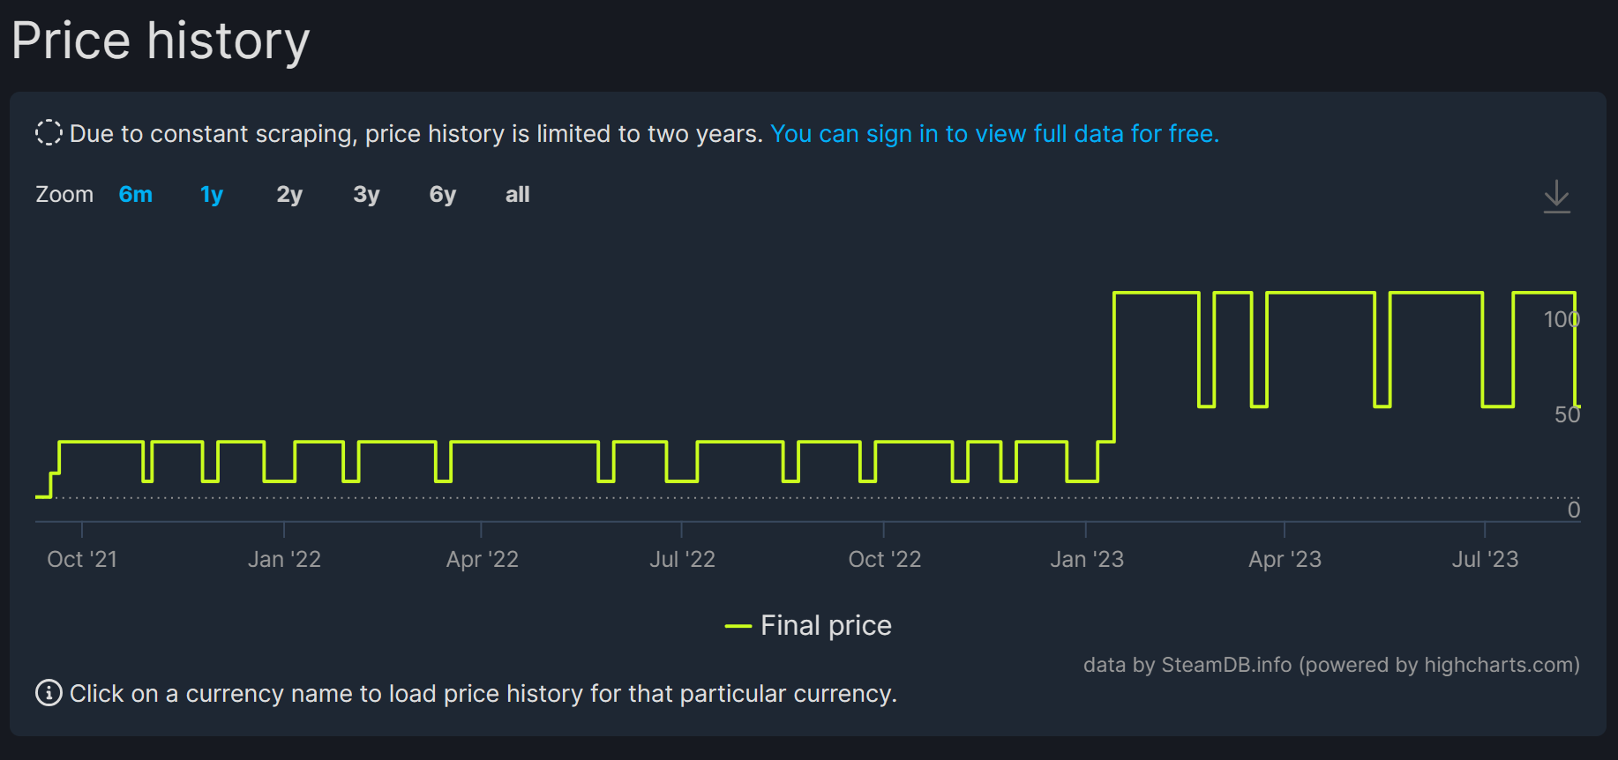Click the dashed circle scraping notice icon
Screen dimensions: 1618x760
49,133
